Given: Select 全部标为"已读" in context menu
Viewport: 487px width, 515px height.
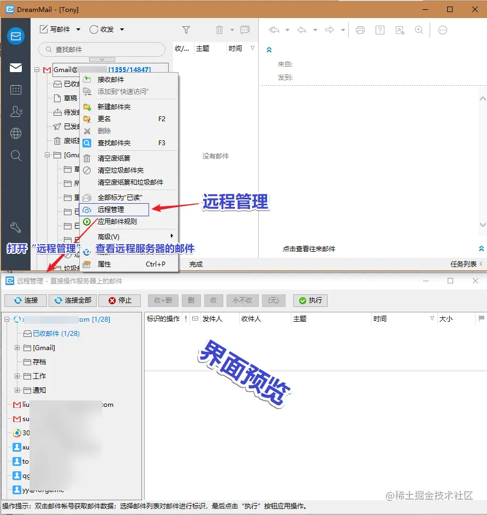Looking at the screenshot, I should click(x=129, y=197).
